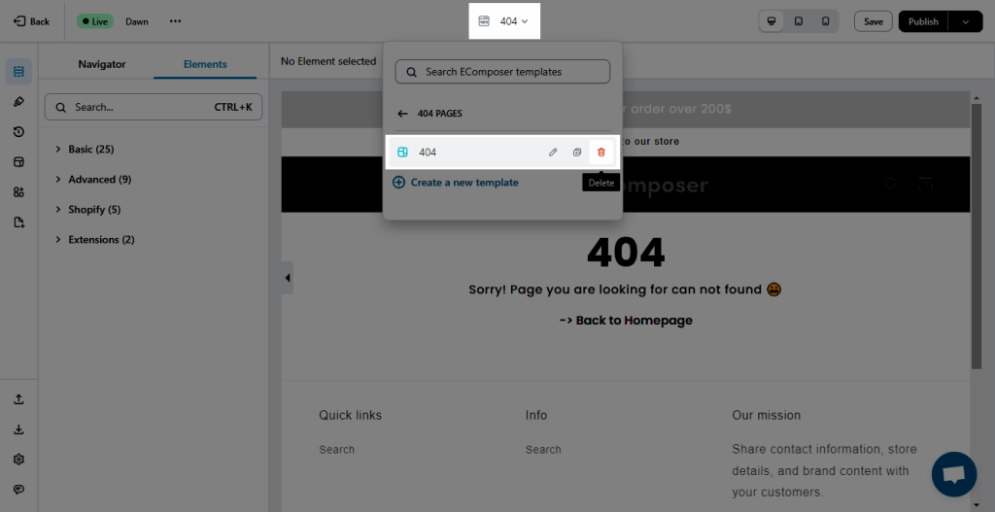Open the feedback chat icon in sidebar
995x512 pixels.
tap(19, 489)
